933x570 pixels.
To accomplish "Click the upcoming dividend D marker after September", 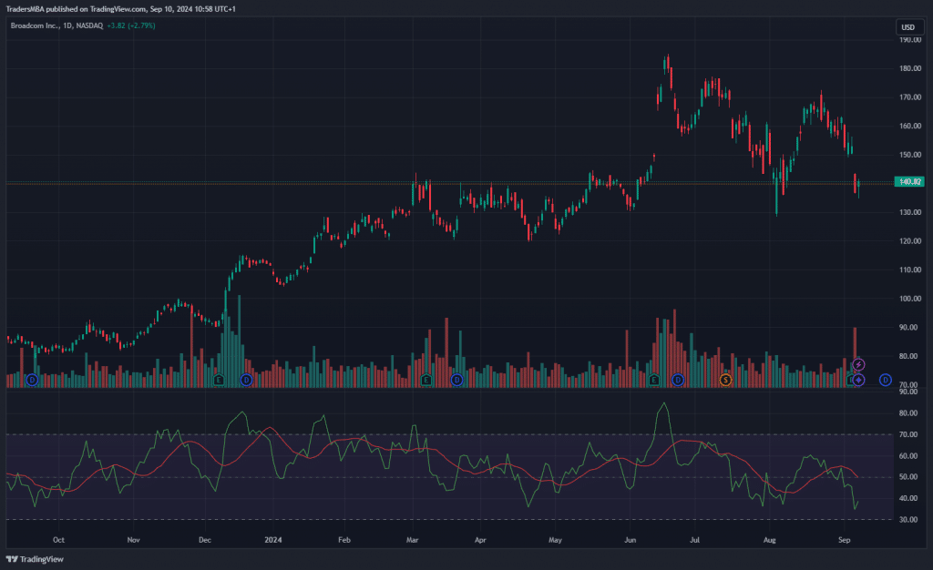I will click(x=885, y=379).
